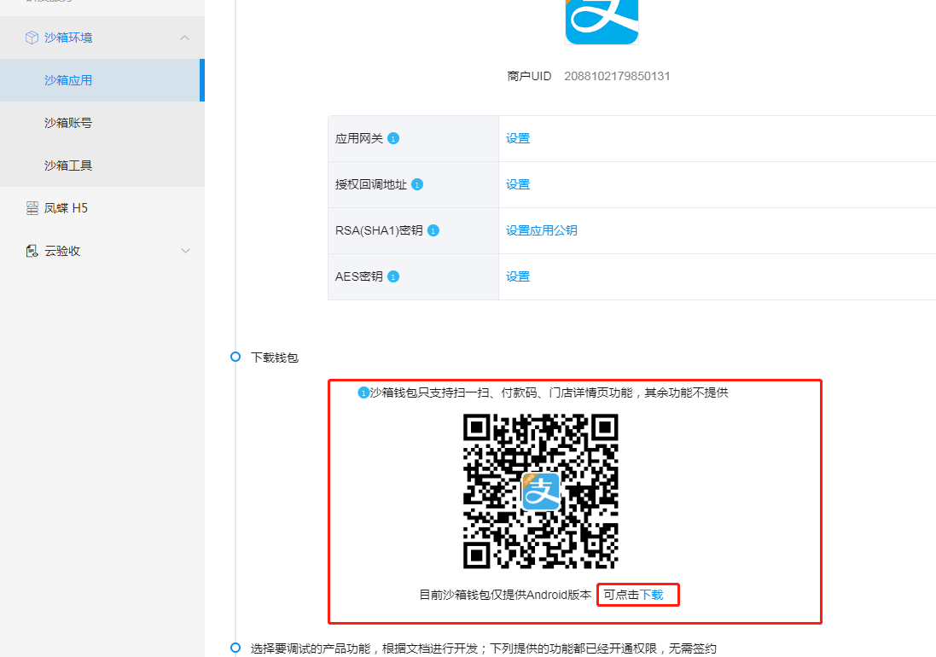Open 沙箱账号 in the sidebar
The image size is (936, 657).
pyautogui.click(x=68, y=123)
